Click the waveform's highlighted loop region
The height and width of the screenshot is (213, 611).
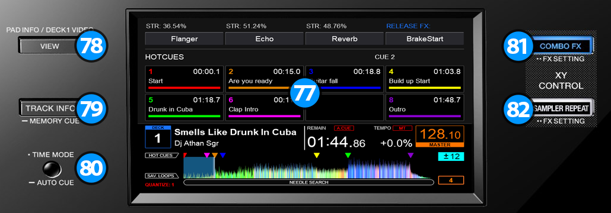point(199,168)
